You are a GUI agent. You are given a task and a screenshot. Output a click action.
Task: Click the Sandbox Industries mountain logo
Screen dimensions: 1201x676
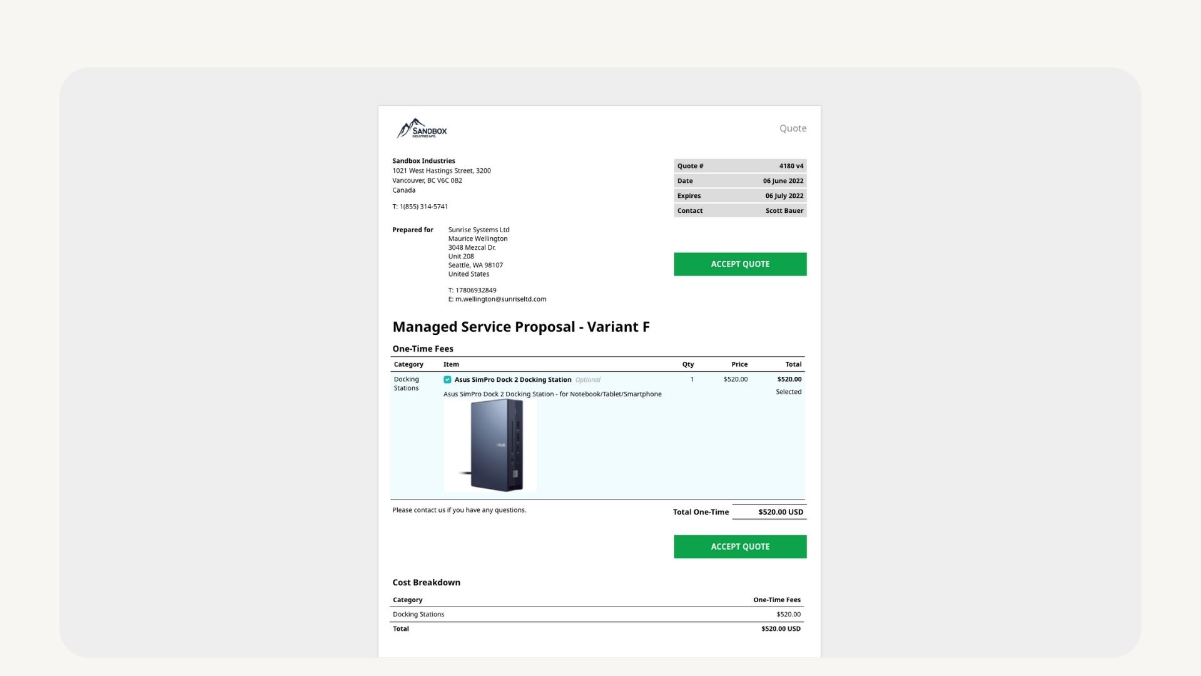click(422, 129)
